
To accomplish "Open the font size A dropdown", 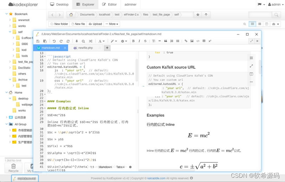I will click(x=102, y=41).
